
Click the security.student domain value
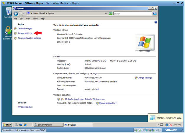coord(92,89)
